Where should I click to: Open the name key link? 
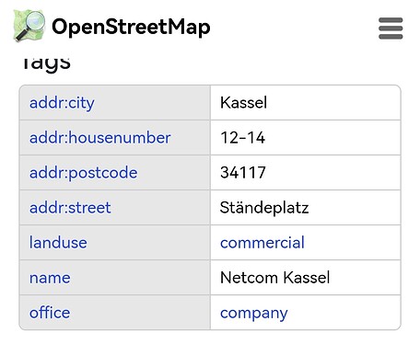pyautogui.click(x=50, y=278)
